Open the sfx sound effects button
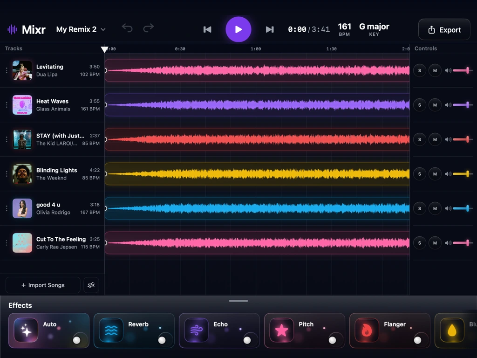This screenshot has width=477, height=358. (x=91, y=285)
